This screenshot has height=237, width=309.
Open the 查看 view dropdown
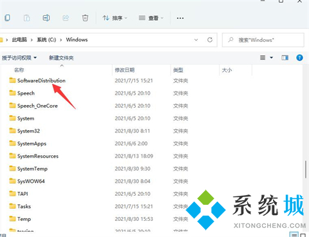(151, 18)
